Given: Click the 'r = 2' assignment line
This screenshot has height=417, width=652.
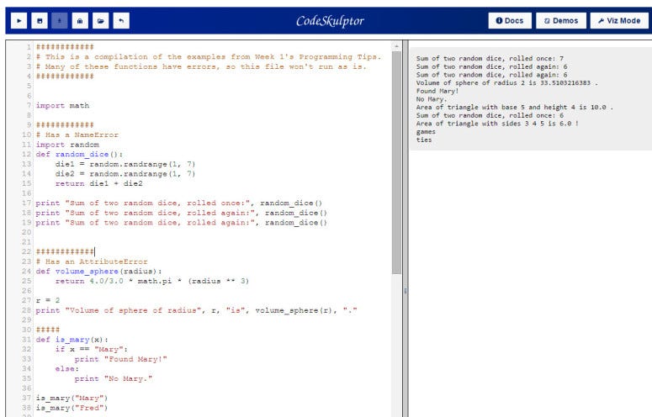Looking at the screenshot, I should pos(48,300).
